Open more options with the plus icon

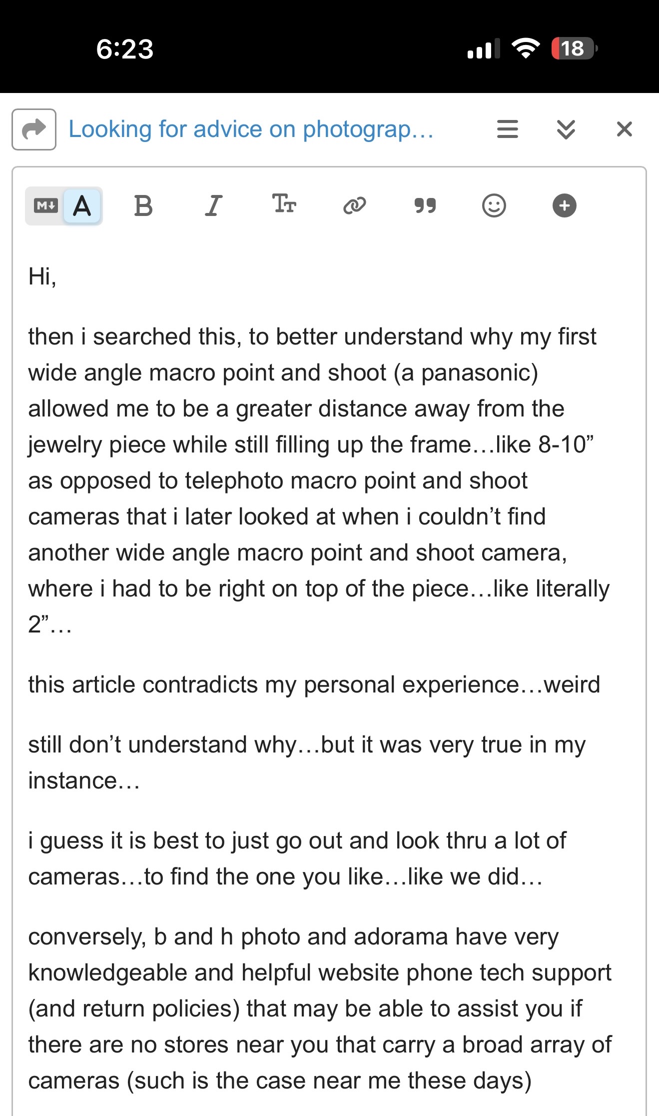[565, 205]
